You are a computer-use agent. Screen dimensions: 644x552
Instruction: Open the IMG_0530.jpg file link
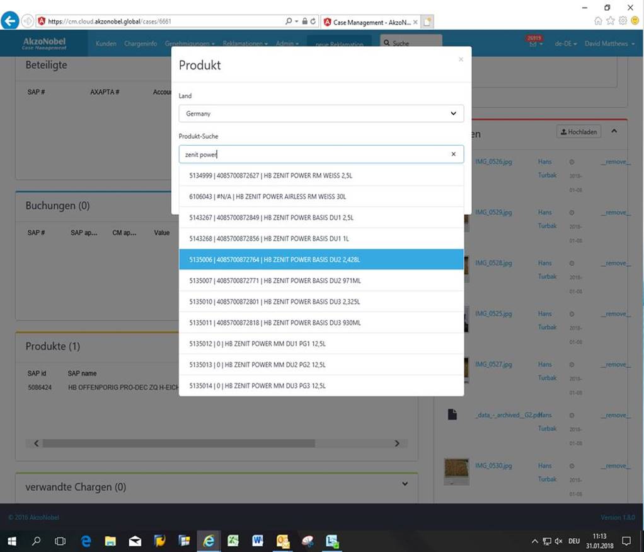(x=493, y=466)
